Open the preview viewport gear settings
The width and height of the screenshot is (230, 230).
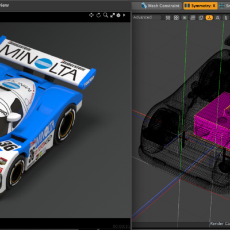pos(118,15)
